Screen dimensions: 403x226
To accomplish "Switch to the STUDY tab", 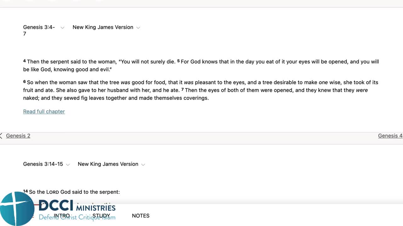I will pos(101,216).
